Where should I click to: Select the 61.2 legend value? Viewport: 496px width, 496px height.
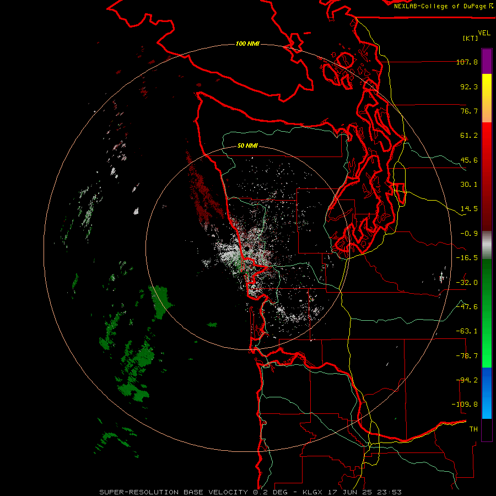469,136
